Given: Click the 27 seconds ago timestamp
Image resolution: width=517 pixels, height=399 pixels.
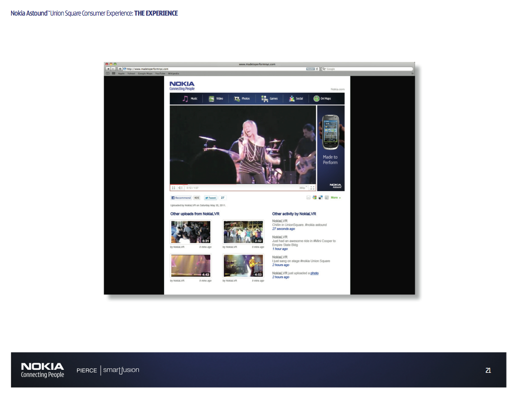Looking at the screenshot, I should [x=283, y=229].
